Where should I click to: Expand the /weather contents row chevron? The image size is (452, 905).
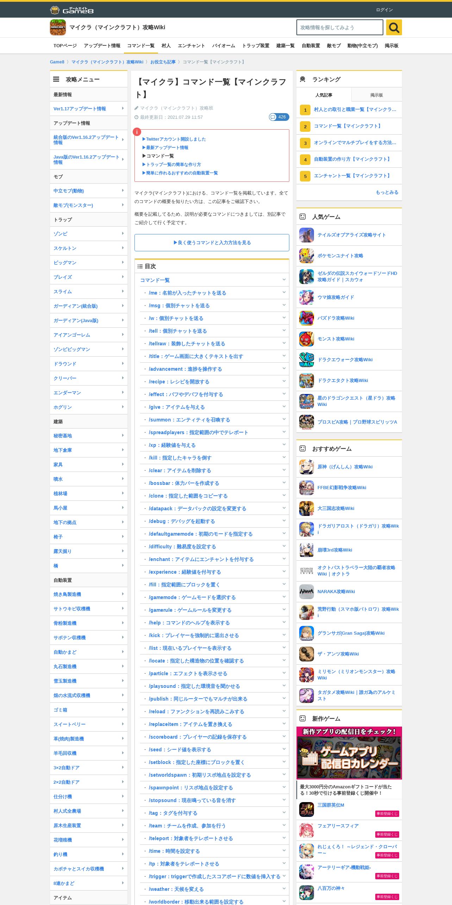tap(284, 889)
